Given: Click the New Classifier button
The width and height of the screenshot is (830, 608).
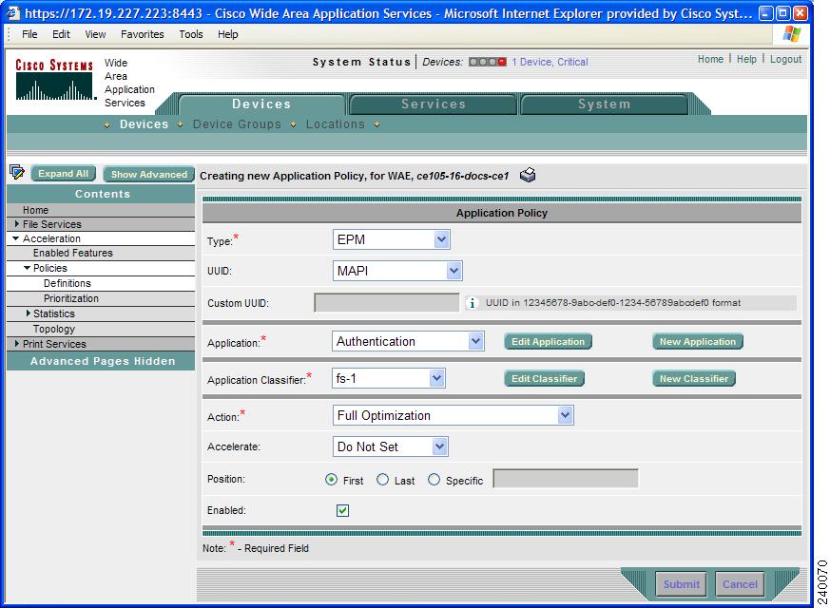Looking at the screenshot, I should pyautogui.click(x=694, y=378).
